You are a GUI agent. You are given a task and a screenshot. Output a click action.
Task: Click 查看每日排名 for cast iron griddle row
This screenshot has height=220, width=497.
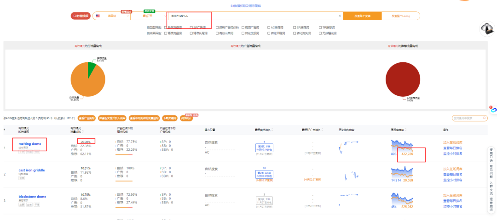point(453,174)
